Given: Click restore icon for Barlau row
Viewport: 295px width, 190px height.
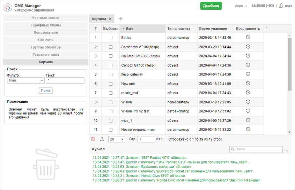Looking at the screenshot, I should [x=248, y=37].
